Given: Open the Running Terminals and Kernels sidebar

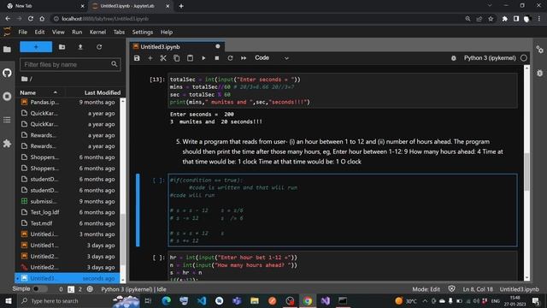Looking at the screenshot, I should [7, 96].
